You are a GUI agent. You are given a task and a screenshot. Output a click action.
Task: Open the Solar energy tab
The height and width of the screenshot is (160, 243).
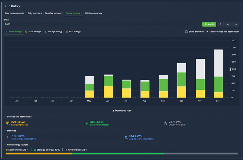[33, 32]
